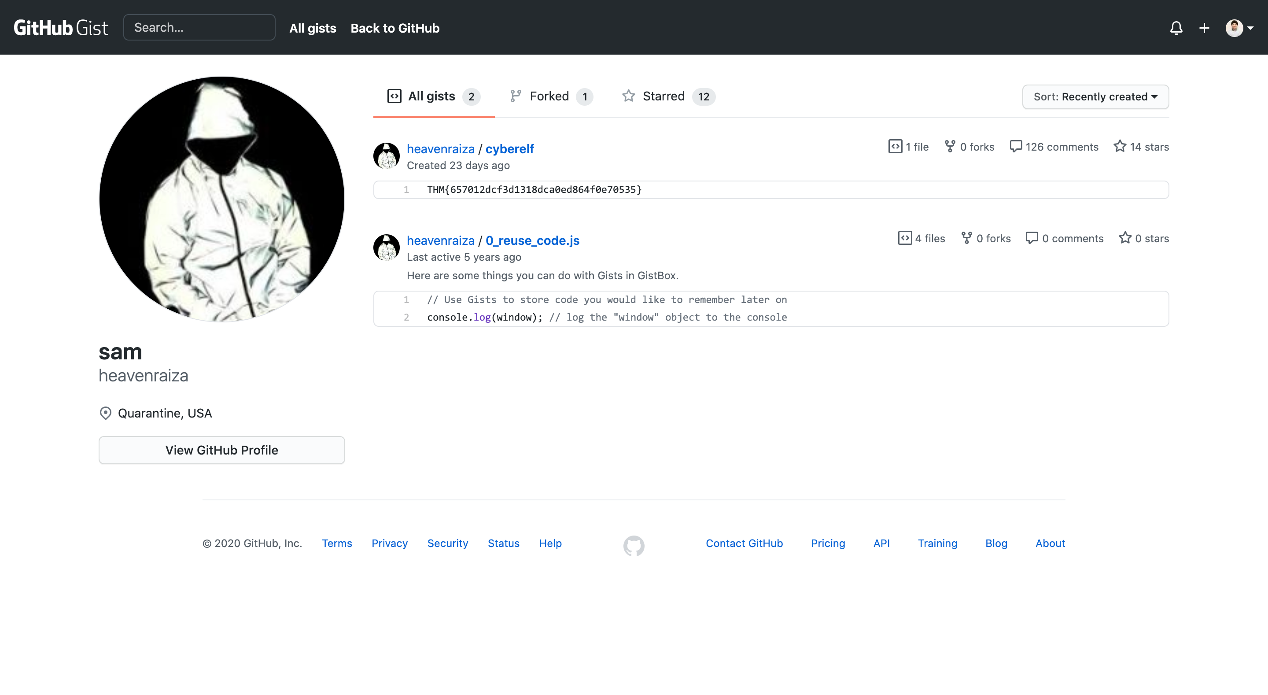
Task: Switch to the Starred tab
Action: click(x=663, y=96)
